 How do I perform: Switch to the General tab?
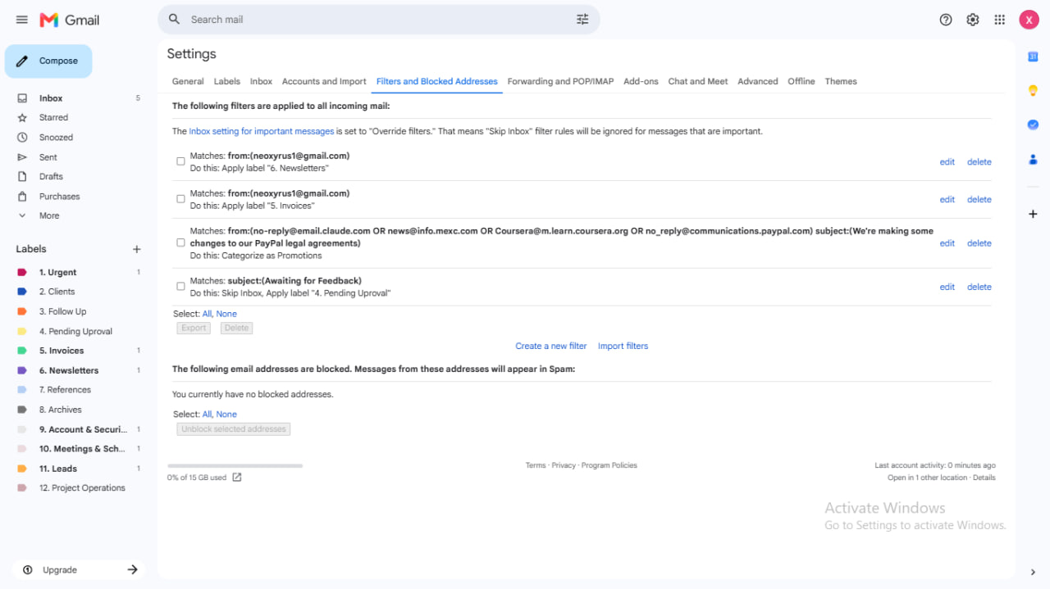188,81
